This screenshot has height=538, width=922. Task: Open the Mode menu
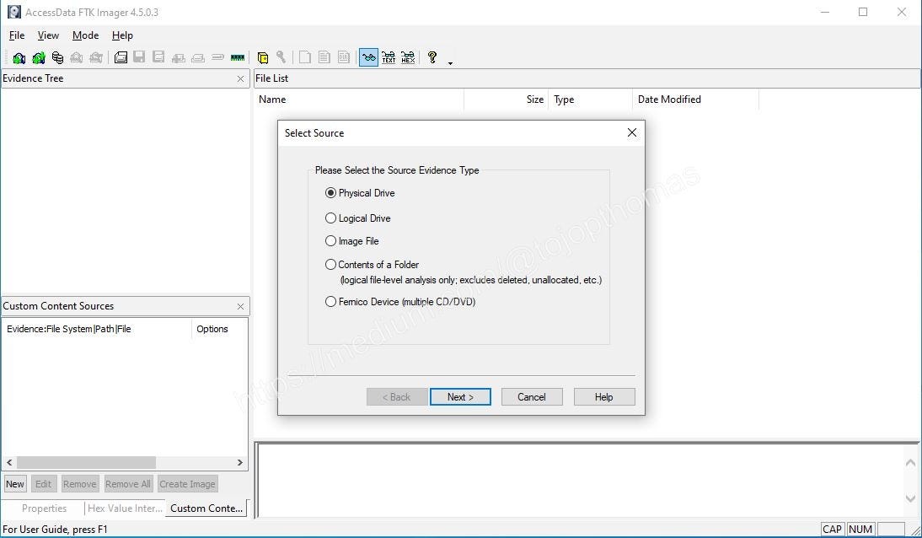click(85, 35)
